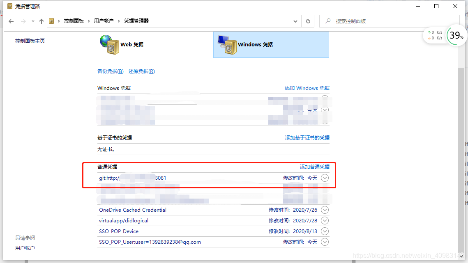Expand the git:http credential chevron
Screen dimensions: 468x263
[325, 178]
